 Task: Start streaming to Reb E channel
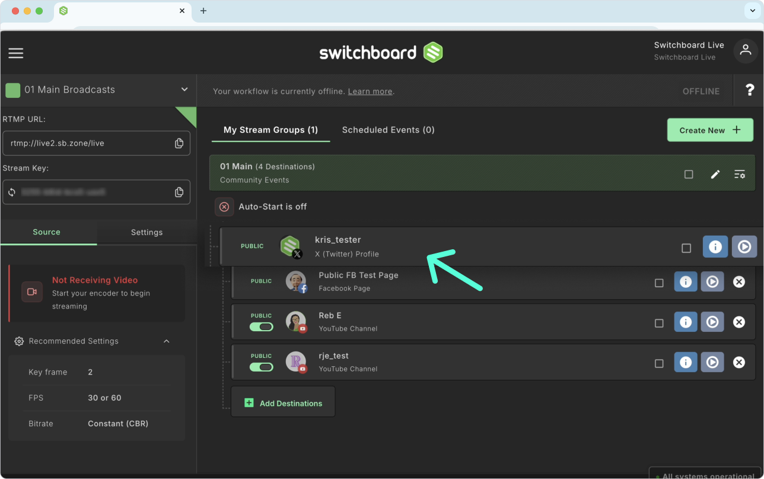pos(712,322)
